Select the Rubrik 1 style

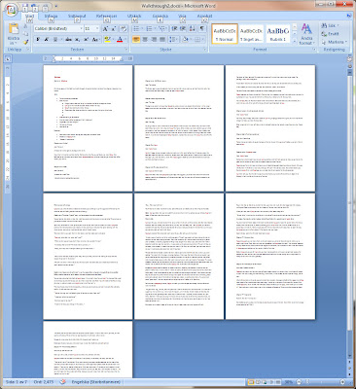tap(277, 34)
